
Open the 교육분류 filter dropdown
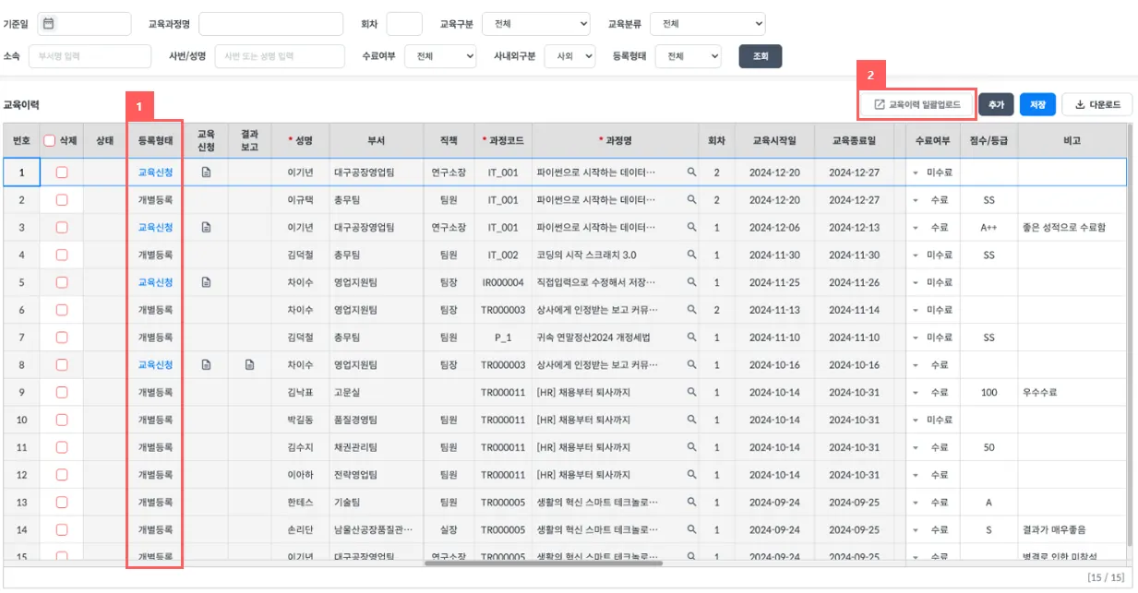[x=708, y=23]
